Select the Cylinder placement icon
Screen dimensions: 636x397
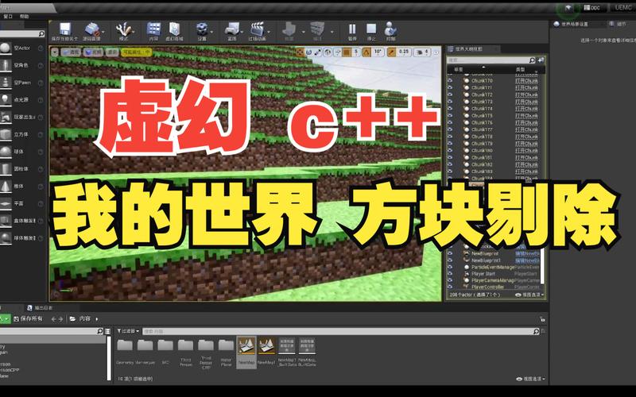point(6,169)
